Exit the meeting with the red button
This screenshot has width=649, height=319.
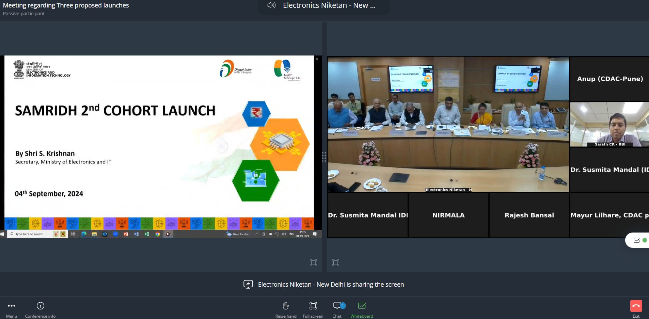[x=636, y=306]
